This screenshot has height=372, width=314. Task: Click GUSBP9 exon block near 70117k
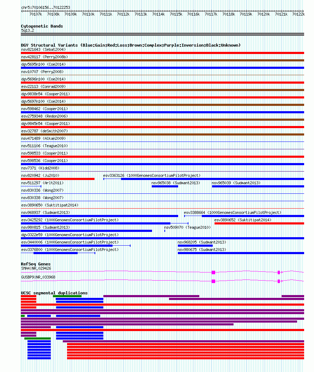[213, 281]
